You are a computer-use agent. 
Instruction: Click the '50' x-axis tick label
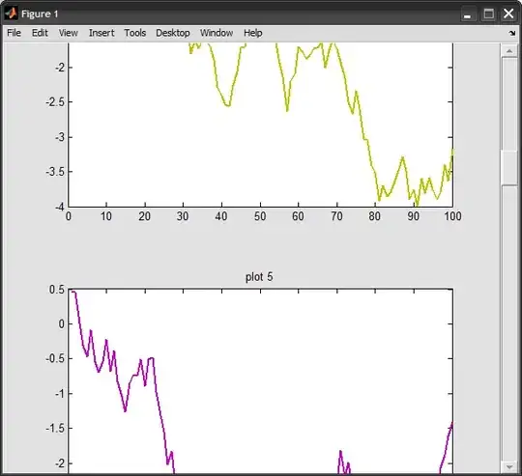(x=260, y=216)
